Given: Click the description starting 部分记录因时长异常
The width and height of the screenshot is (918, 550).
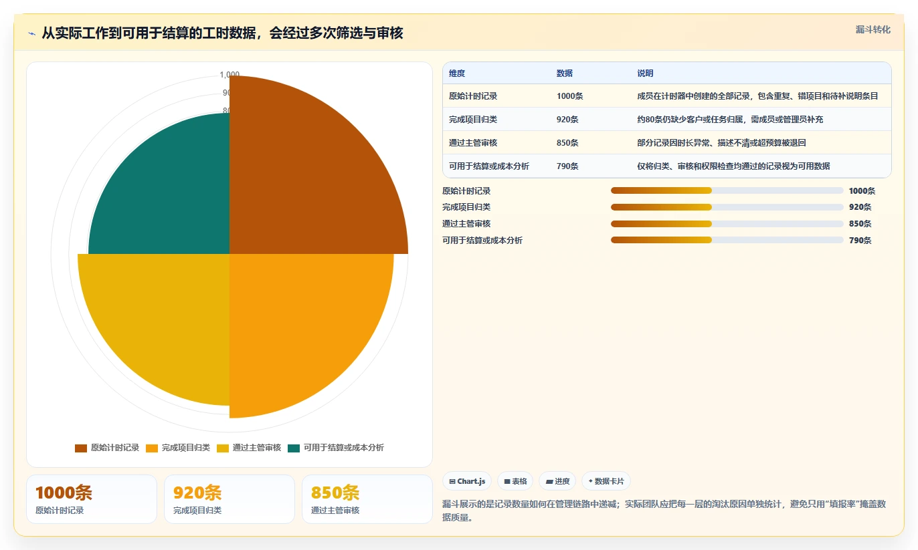Looking at the screenshot, I should click(x=722, y=143).
